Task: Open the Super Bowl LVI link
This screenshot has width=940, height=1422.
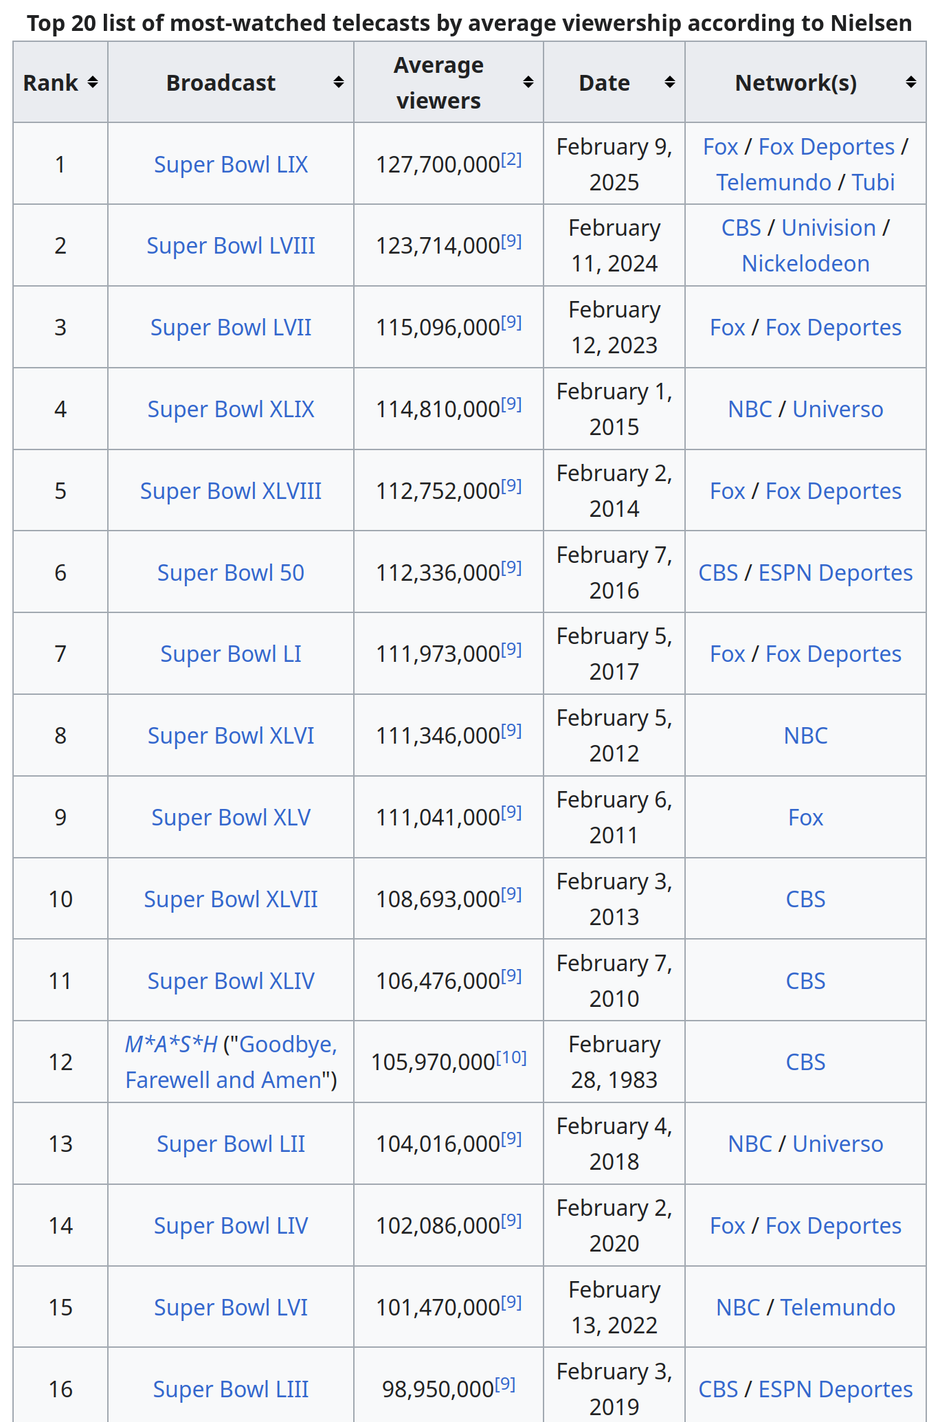Action: (x=230, y=1308)
